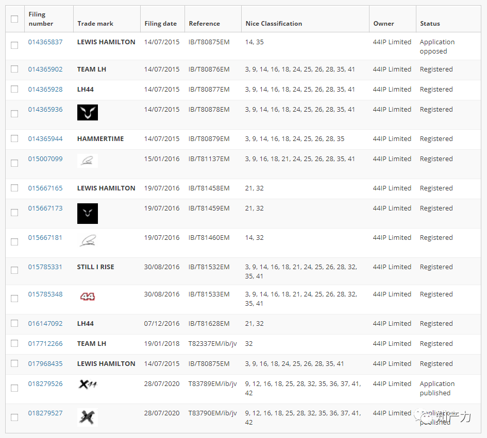Image resolution: width=487 pixels, height=438 pixels.
Task: Tick checkbox for filing 015667173
Action: point(14,213)
